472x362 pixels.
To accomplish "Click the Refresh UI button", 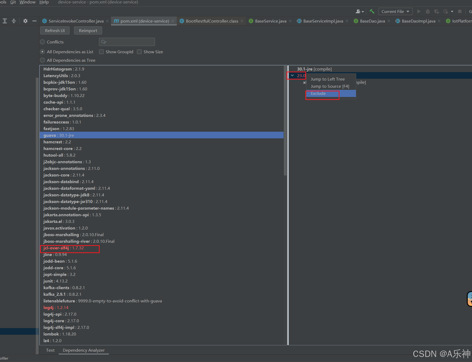I will click(x=55, y=30).
